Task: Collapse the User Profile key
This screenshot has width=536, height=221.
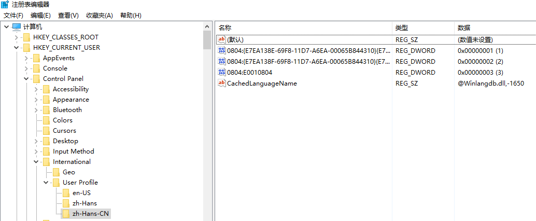Action: (x=46, y=183)
